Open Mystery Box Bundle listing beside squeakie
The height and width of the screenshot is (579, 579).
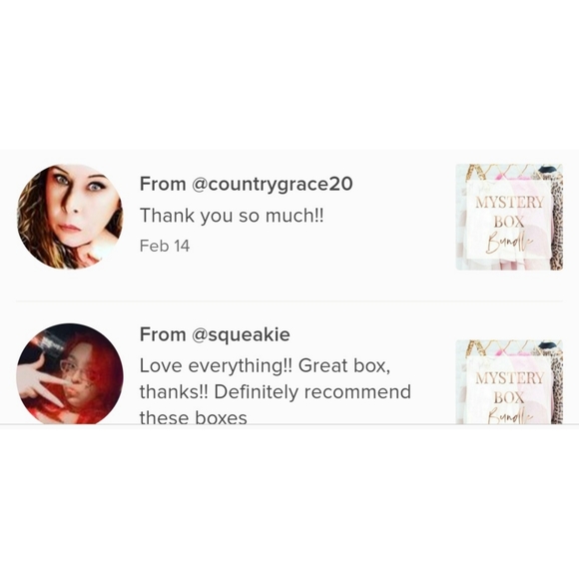pos(509,381)
